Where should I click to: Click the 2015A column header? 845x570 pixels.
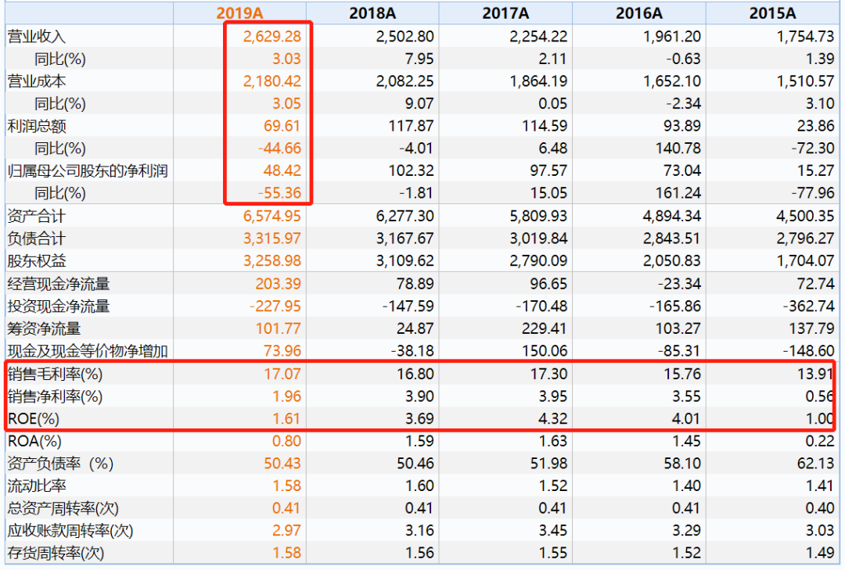click(772, 13)
